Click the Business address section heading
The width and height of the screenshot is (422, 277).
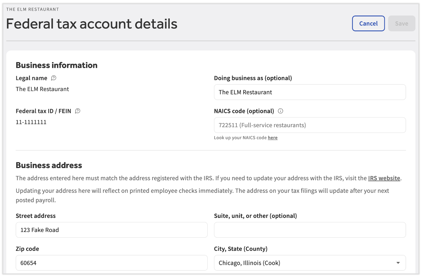[x=49, y=165]
